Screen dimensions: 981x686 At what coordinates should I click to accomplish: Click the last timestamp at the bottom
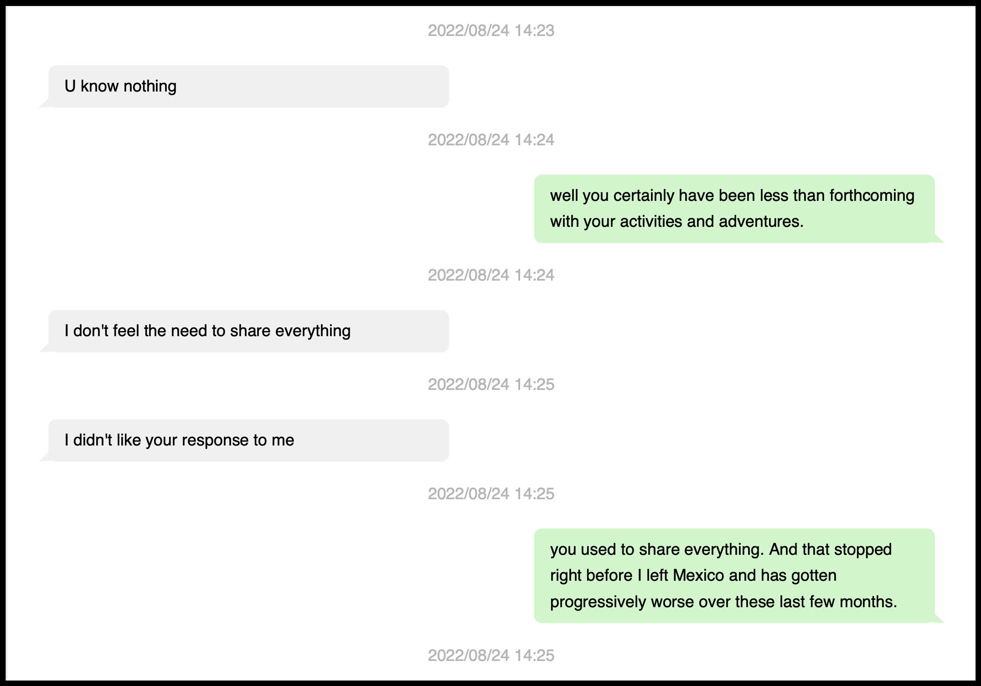pos(491,655)
